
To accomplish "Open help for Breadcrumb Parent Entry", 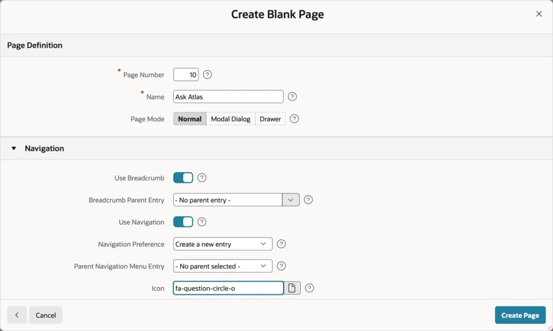I will point(308,200).
